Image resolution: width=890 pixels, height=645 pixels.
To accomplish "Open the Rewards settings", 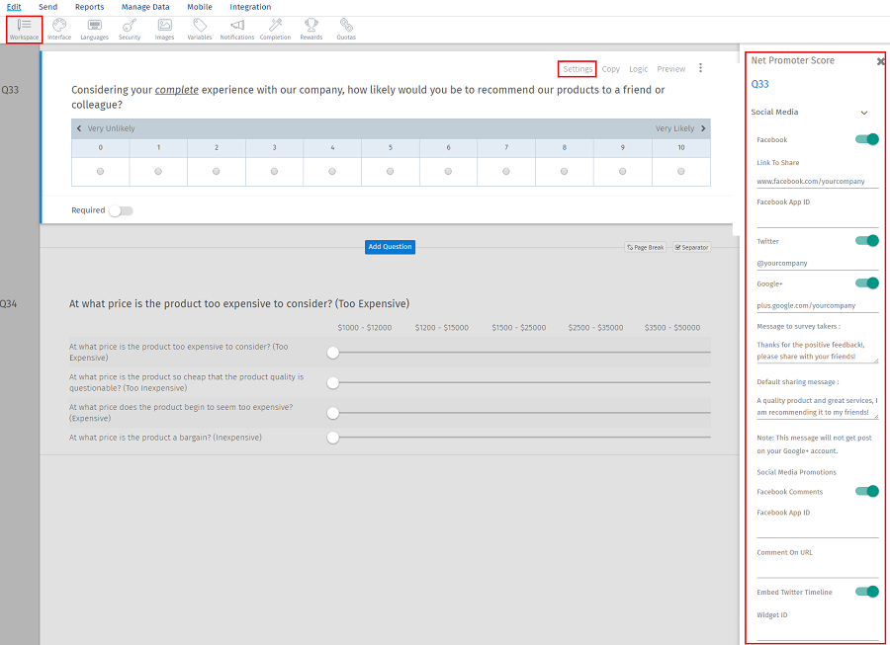I will pos(311,28).
